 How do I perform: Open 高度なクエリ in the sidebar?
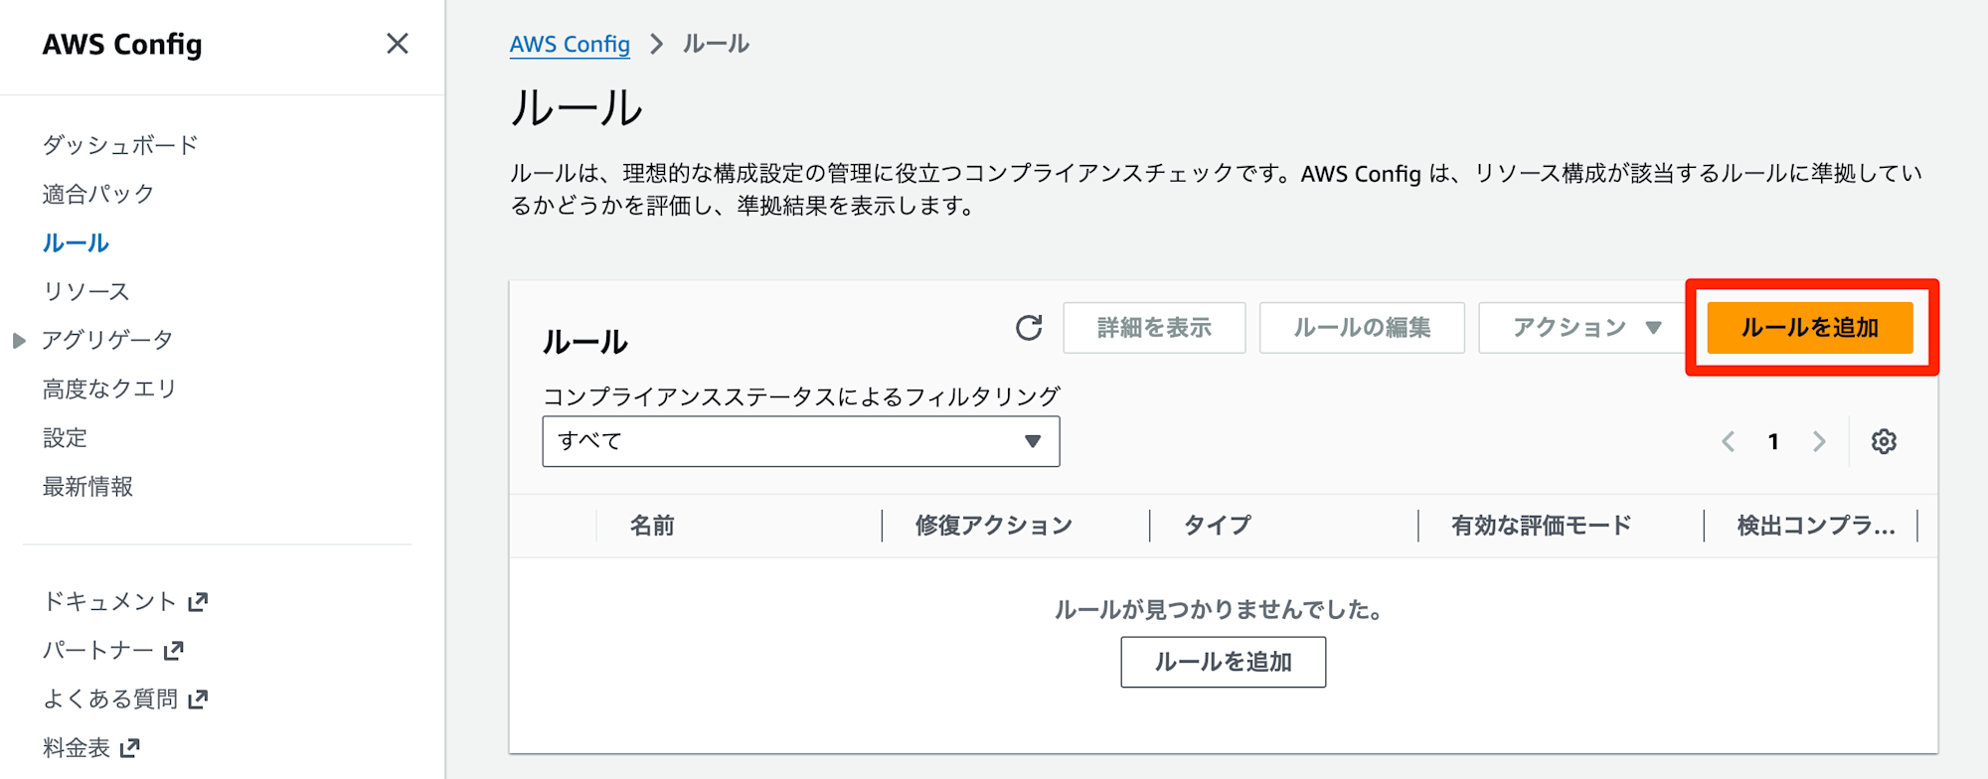click(x=109, y=389)
